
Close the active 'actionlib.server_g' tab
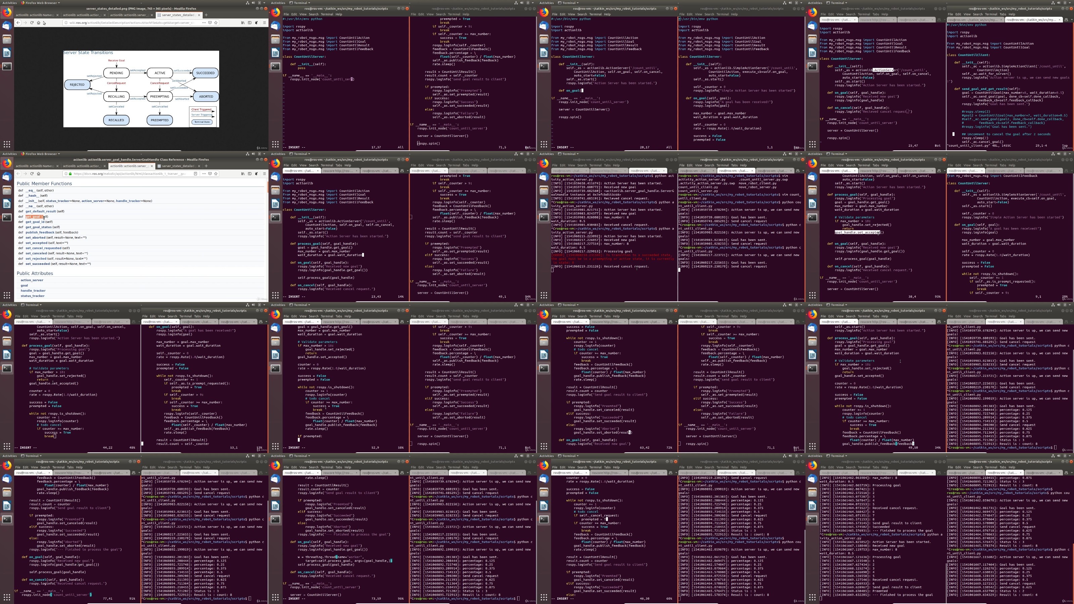[x=153, y=166]
